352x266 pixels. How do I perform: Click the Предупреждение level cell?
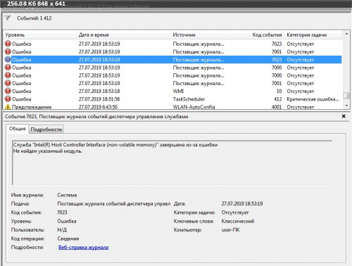[x=32, y=107]
